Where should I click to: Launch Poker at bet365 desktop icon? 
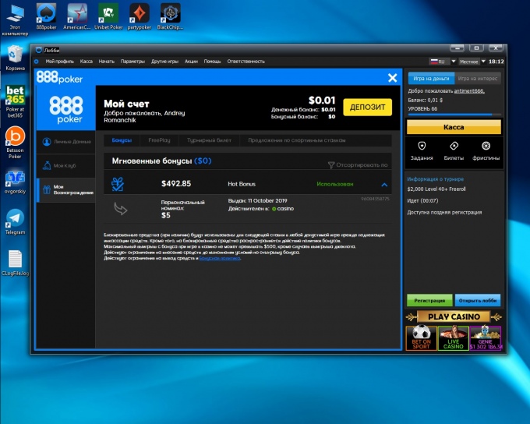point(15,101)
